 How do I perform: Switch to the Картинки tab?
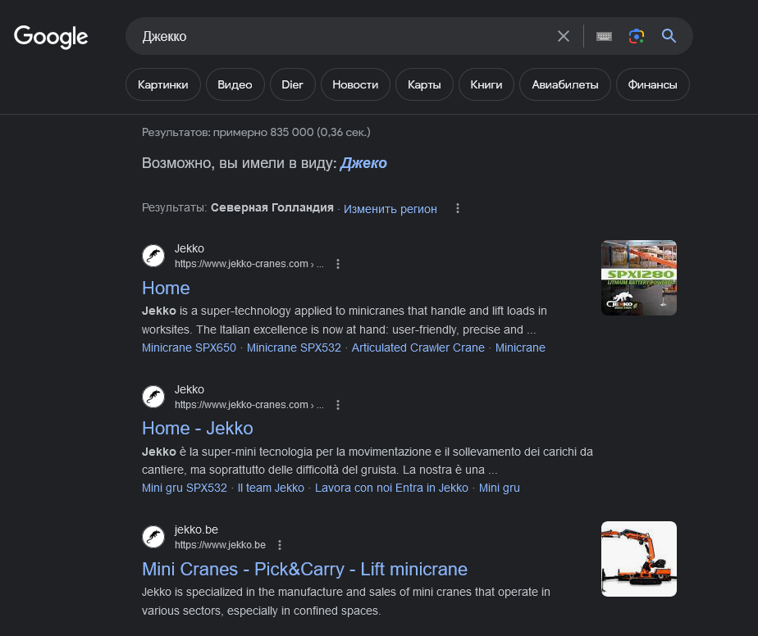[163, 84]
